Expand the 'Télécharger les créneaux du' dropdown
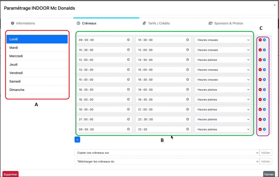 pos(167,162)
